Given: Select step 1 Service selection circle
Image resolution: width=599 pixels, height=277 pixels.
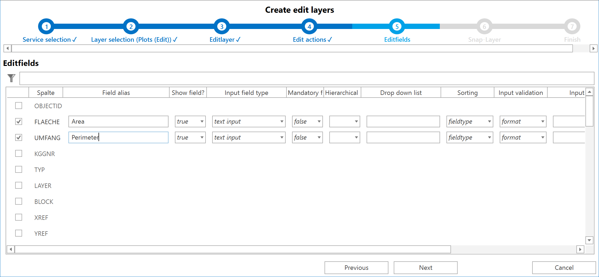Looking at the screenshot, I should pos(46,26).
